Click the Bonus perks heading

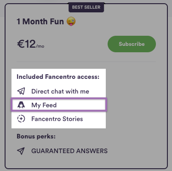click(x=36, y=136)
